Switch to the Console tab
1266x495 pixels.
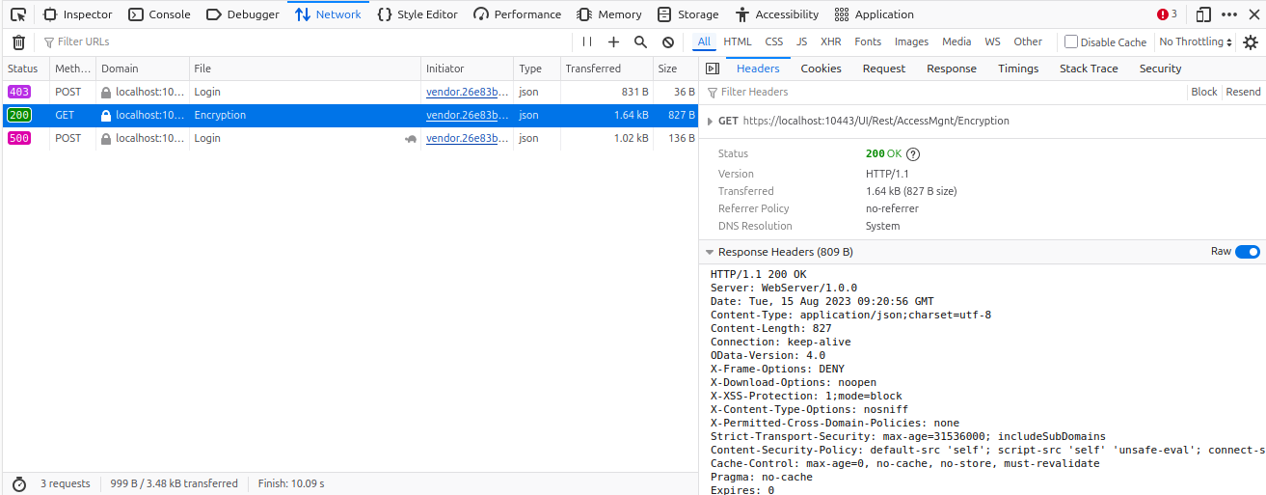coord(160,14)
